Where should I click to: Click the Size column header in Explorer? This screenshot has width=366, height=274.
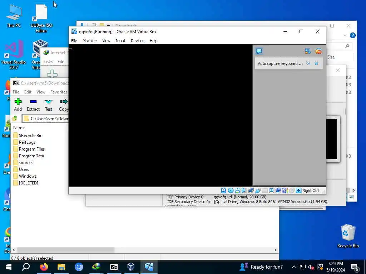pos(331,57)
